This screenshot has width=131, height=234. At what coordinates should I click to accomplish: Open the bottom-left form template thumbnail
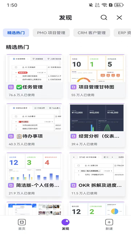34,209
